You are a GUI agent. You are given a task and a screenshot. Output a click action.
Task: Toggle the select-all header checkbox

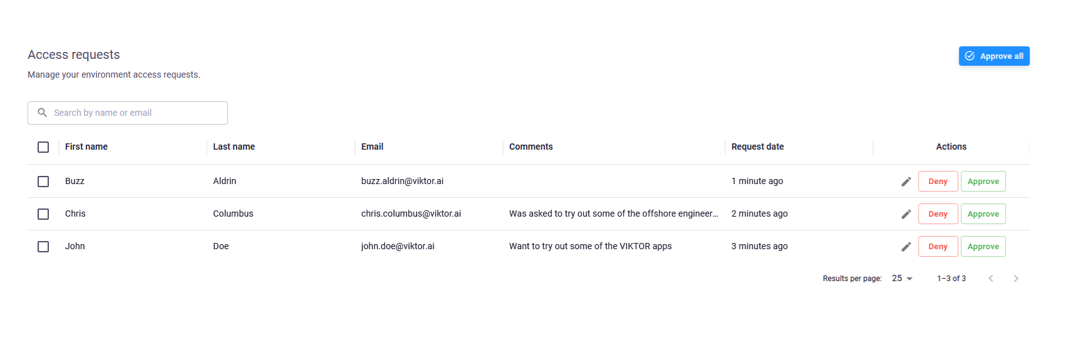[43, 147]
